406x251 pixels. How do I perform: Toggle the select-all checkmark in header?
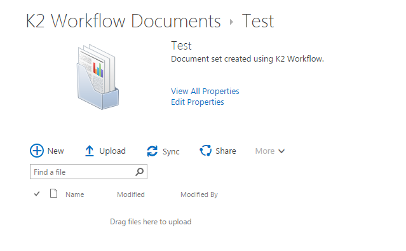pos(37,194)
